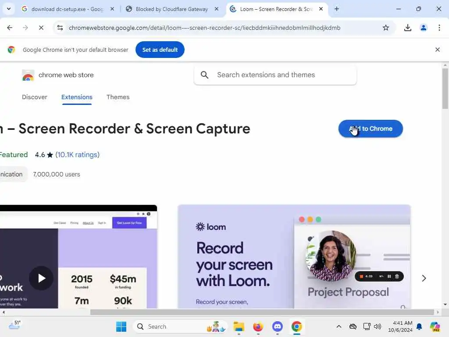This screenshot has height=337, width=449.
Task: Open Discord from the taskbar
Action: point(277,326)
